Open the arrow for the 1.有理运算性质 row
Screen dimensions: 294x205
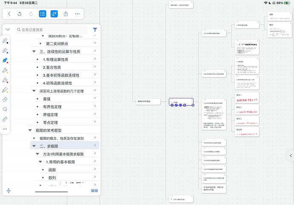click(x=95, y=59)
